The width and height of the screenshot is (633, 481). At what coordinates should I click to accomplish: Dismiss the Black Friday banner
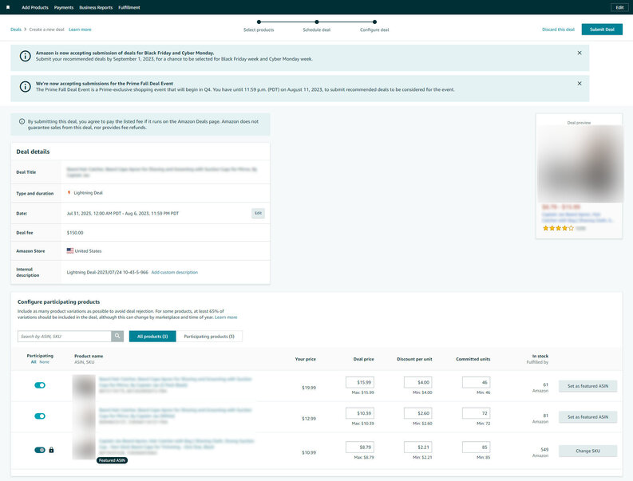(580, 53)
